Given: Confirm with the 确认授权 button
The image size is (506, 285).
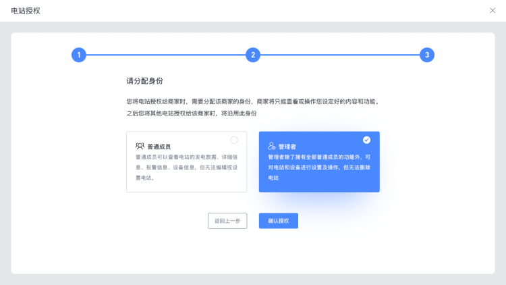Looking at the screenshot, I should (x=278, y=221).
